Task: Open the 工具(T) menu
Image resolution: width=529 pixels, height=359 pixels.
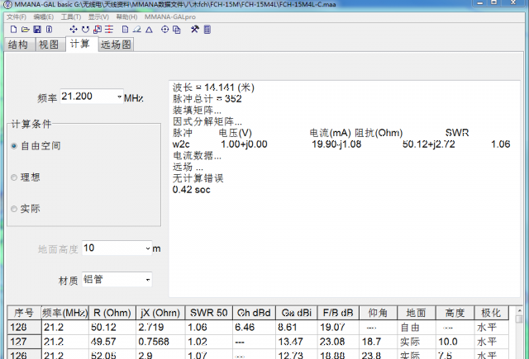Action: tap(71, 17)
